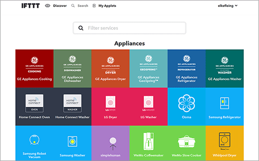
Task: Click the Whirlpool Dryer text label
Action: tap(225, 155)
